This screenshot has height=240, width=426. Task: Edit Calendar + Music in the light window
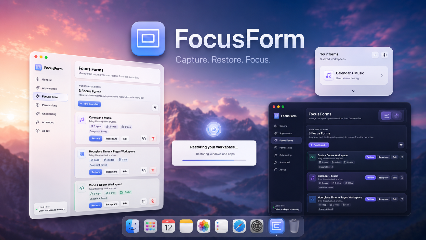(125, 139)
